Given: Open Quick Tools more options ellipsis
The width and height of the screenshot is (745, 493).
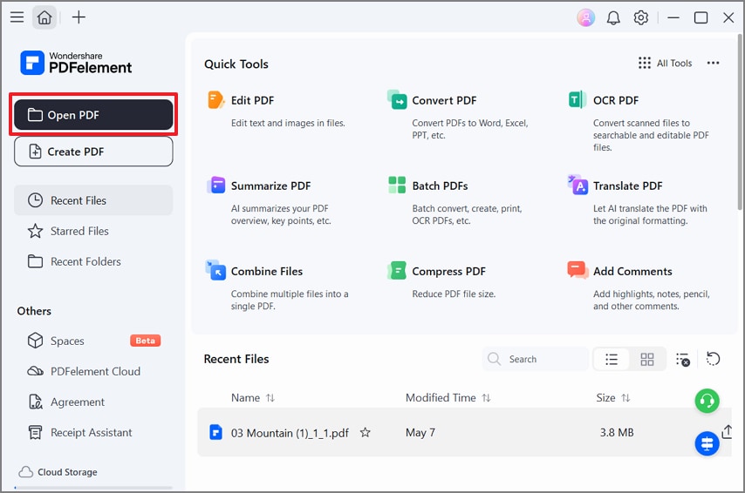Looking at the screenshot, I should click(713, 63).
